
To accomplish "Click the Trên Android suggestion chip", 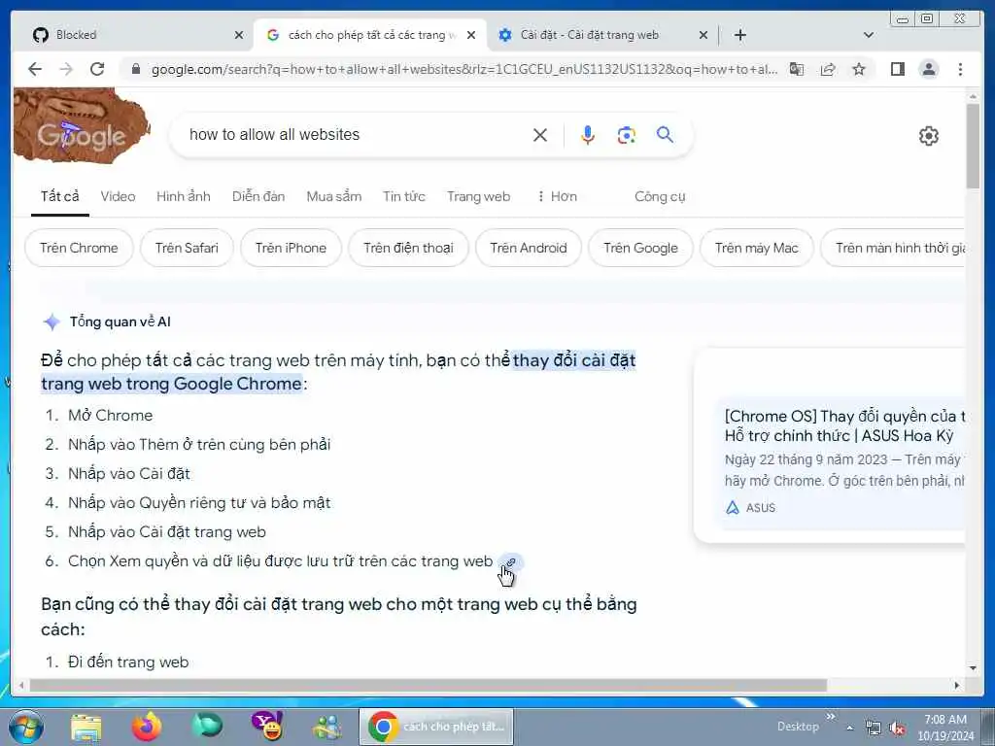I will (x=528, y=248).
